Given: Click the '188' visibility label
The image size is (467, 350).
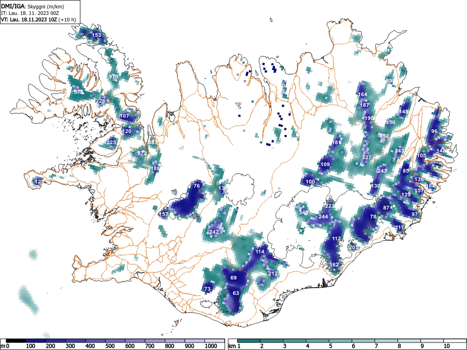Looking at the screenshot, I should (156, 168).
